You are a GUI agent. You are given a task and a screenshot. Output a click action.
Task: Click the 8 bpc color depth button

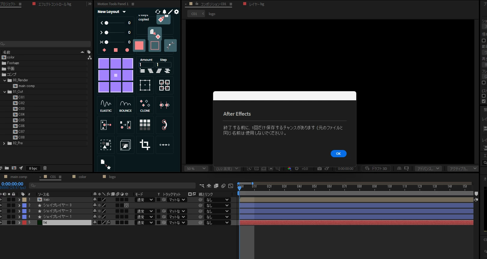click(33, 168)
